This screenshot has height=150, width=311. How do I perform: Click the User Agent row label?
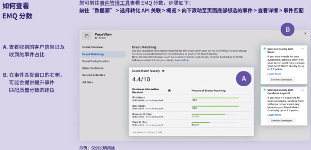tap(139, 106)
